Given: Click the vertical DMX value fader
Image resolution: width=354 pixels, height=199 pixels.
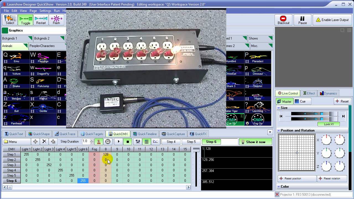Looking at the screenshot, I should [196, 167].
